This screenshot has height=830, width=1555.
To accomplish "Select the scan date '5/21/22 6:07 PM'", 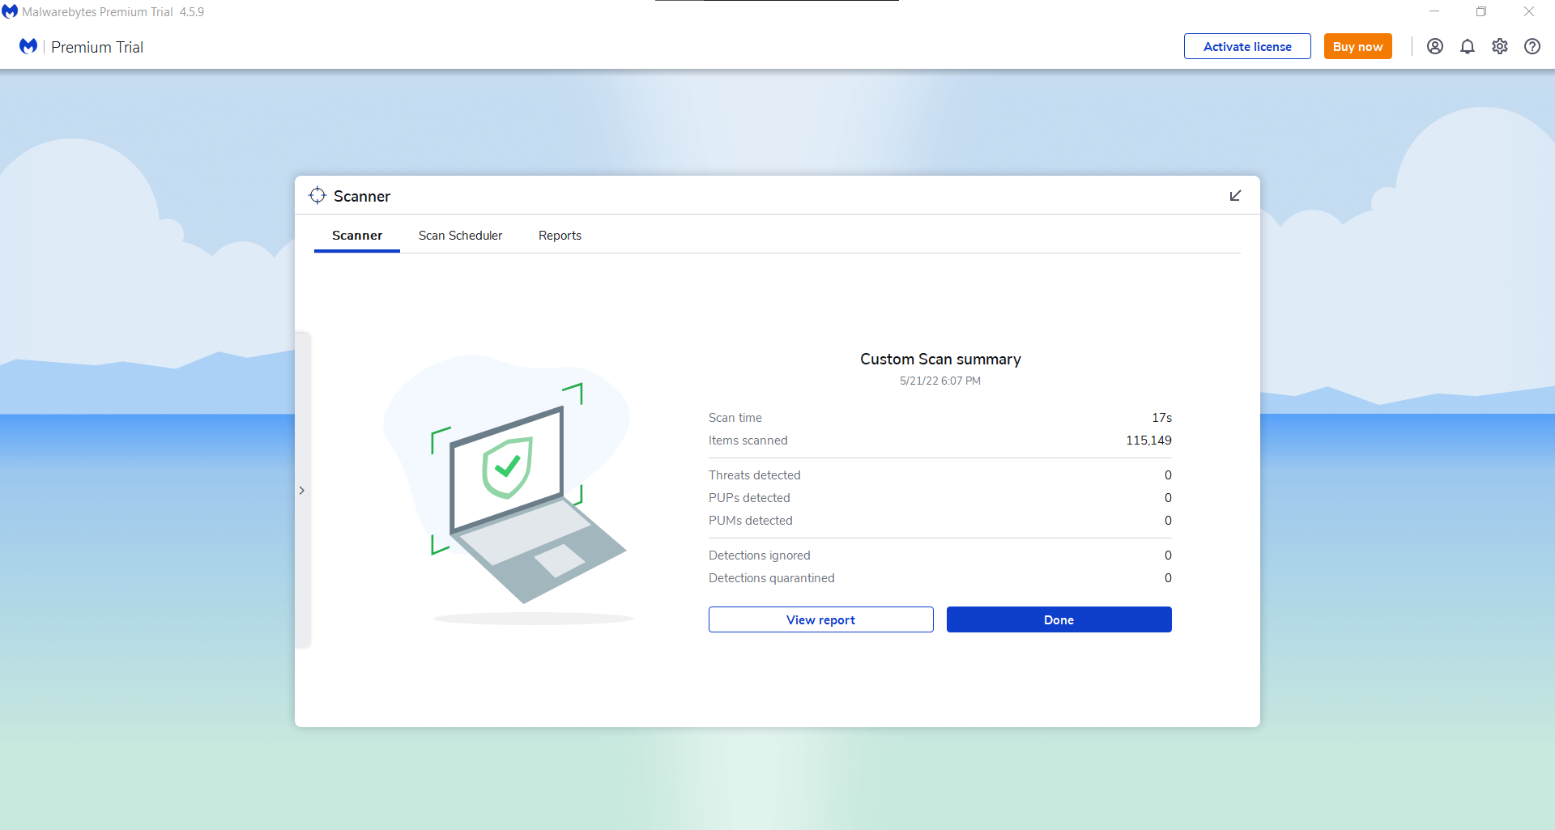I will [x=940, y=381].
